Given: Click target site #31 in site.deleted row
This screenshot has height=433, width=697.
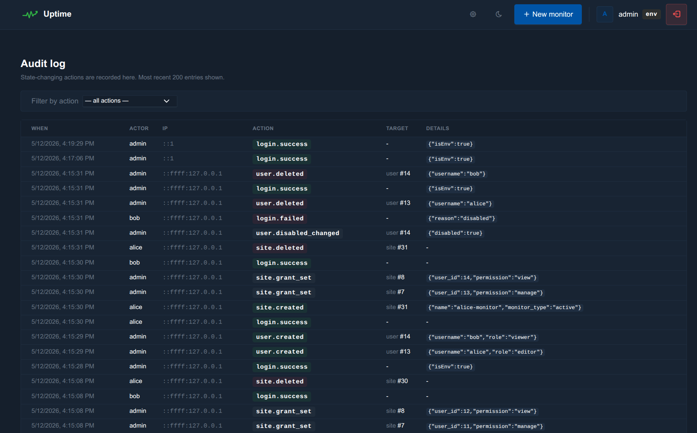Looking at the screenshot, I should tap(397, 247).
